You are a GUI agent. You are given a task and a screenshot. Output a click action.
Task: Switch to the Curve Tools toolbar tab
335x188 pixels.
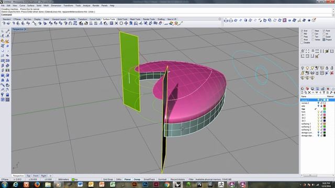click(95, 19)
